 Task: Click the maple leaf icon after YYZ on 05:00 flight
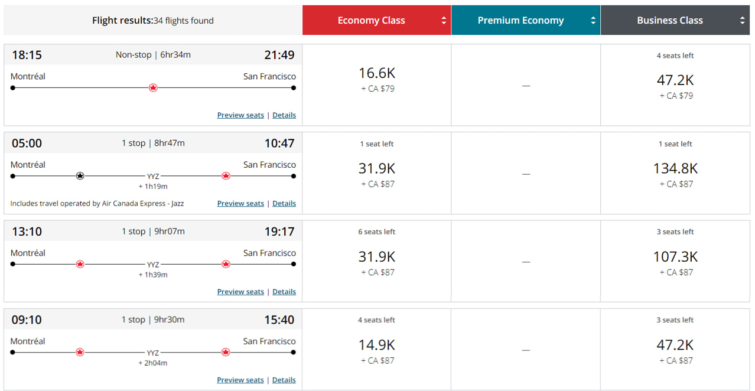pos(226,175)
